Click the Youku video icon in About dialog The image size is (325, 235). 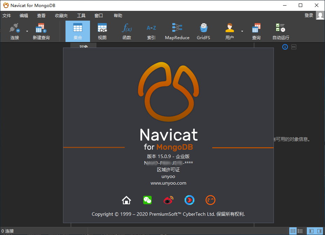[x=189, y=200]
